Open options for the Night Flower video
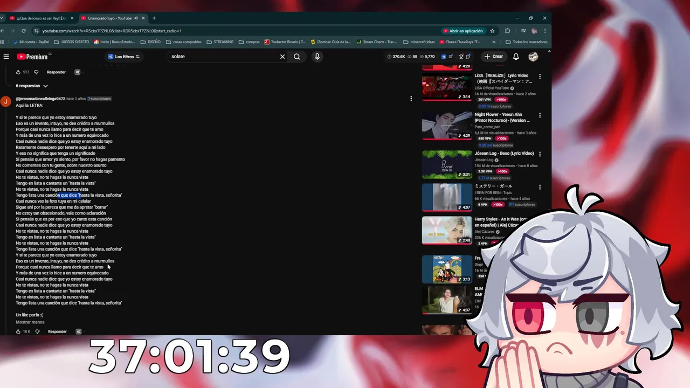 point(540,115)
